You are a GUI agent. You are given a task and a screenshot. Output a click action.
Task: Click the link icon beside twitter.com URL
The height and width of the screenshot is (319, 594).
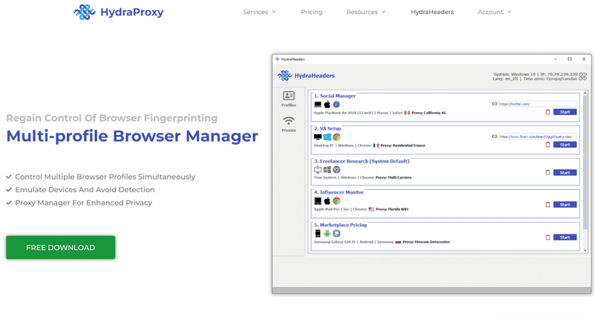pyautogui.click(x=495, y=104)
